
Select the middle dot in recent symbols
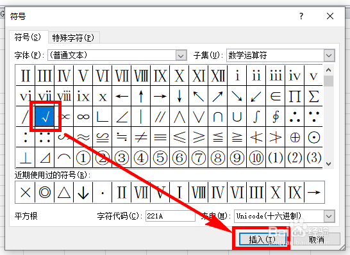click(x=103, y=192)
